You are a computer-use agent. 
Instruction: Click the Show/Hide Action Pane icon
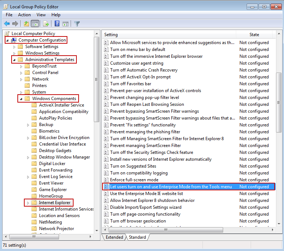pos(66,24)
